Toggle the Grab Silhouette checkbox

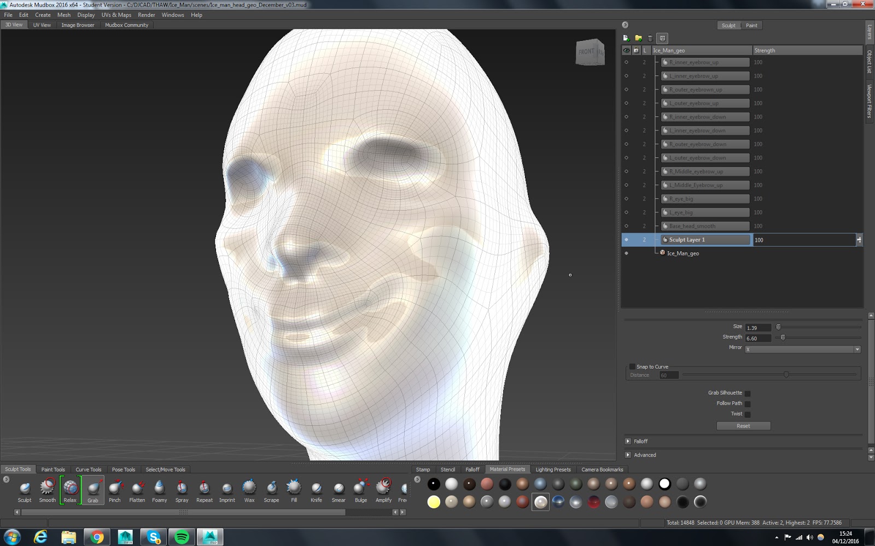coord(748,393)
